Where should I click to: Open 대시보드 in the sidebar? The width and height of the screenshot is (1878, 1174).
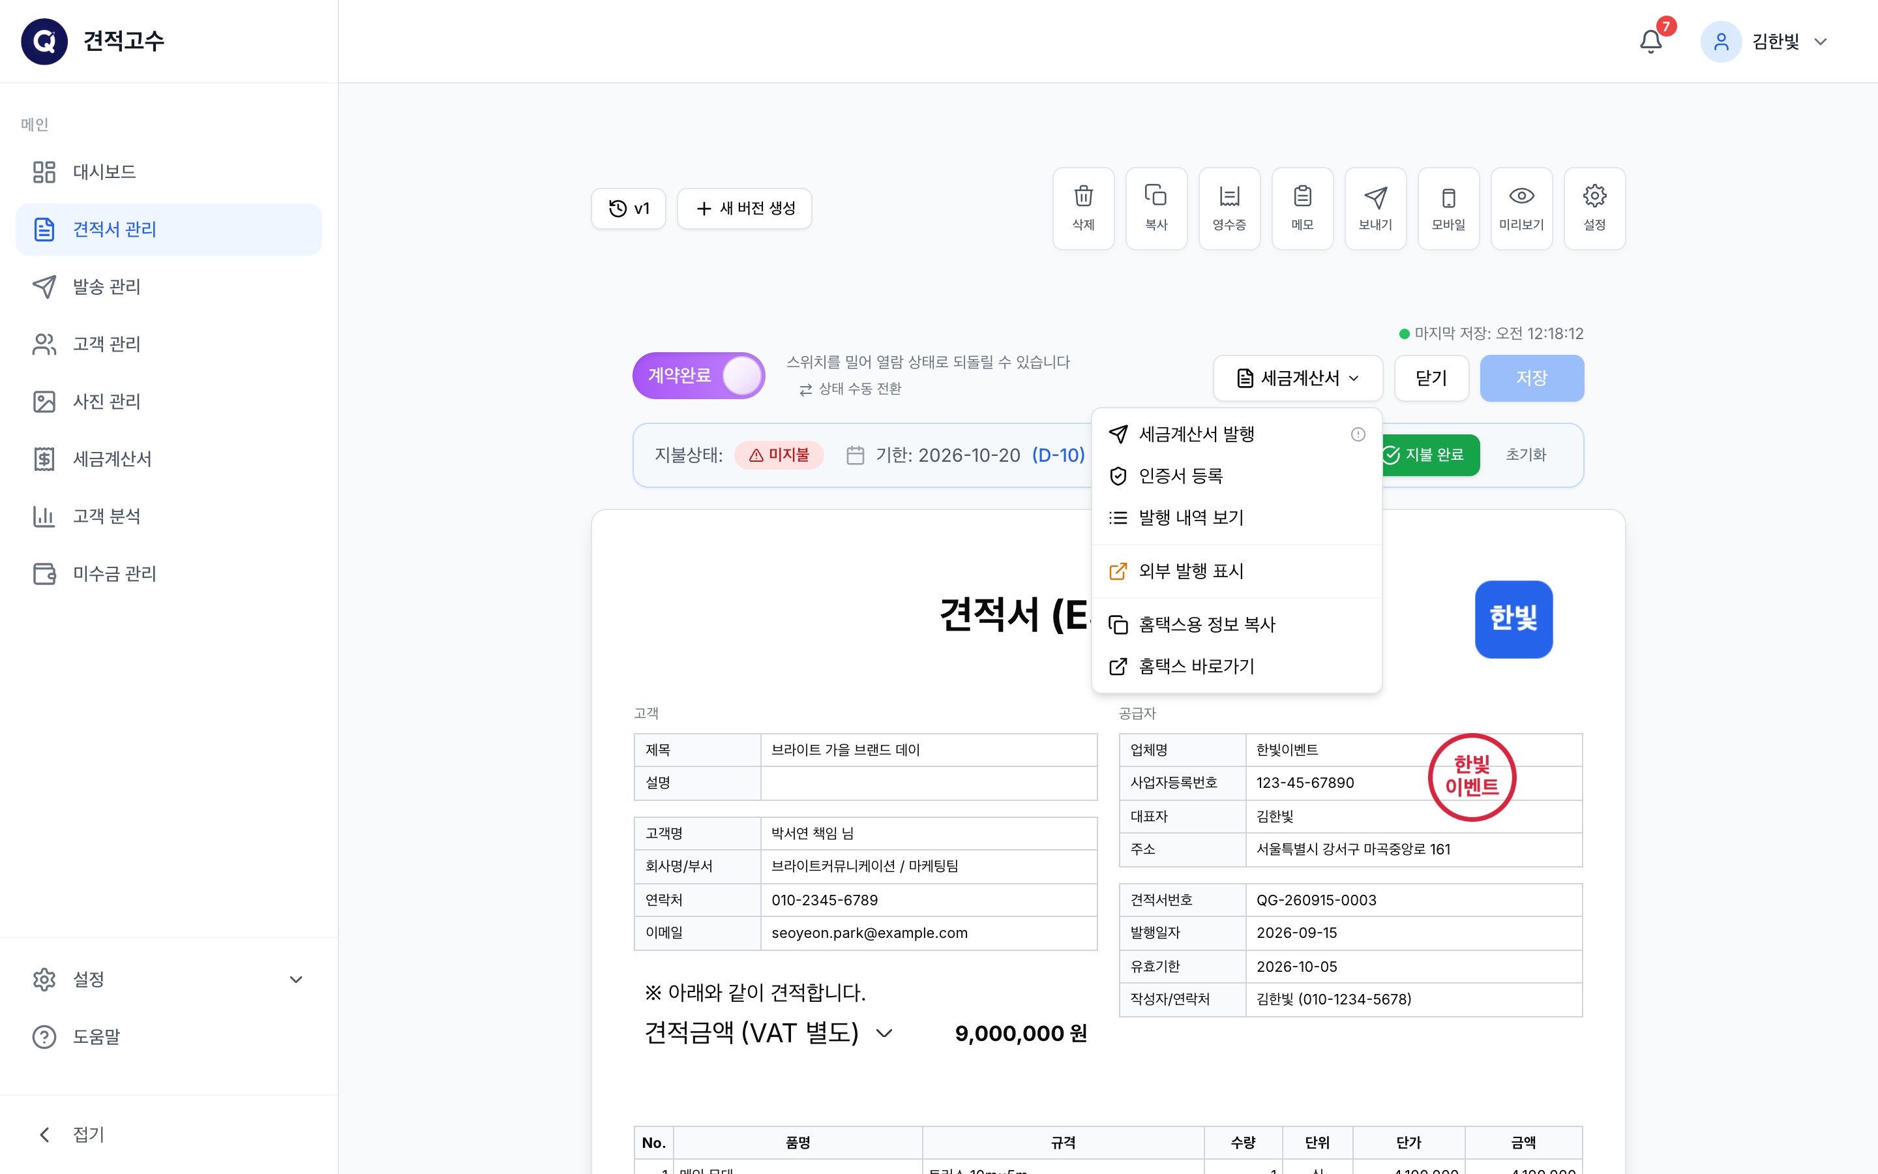coord(168,172)
